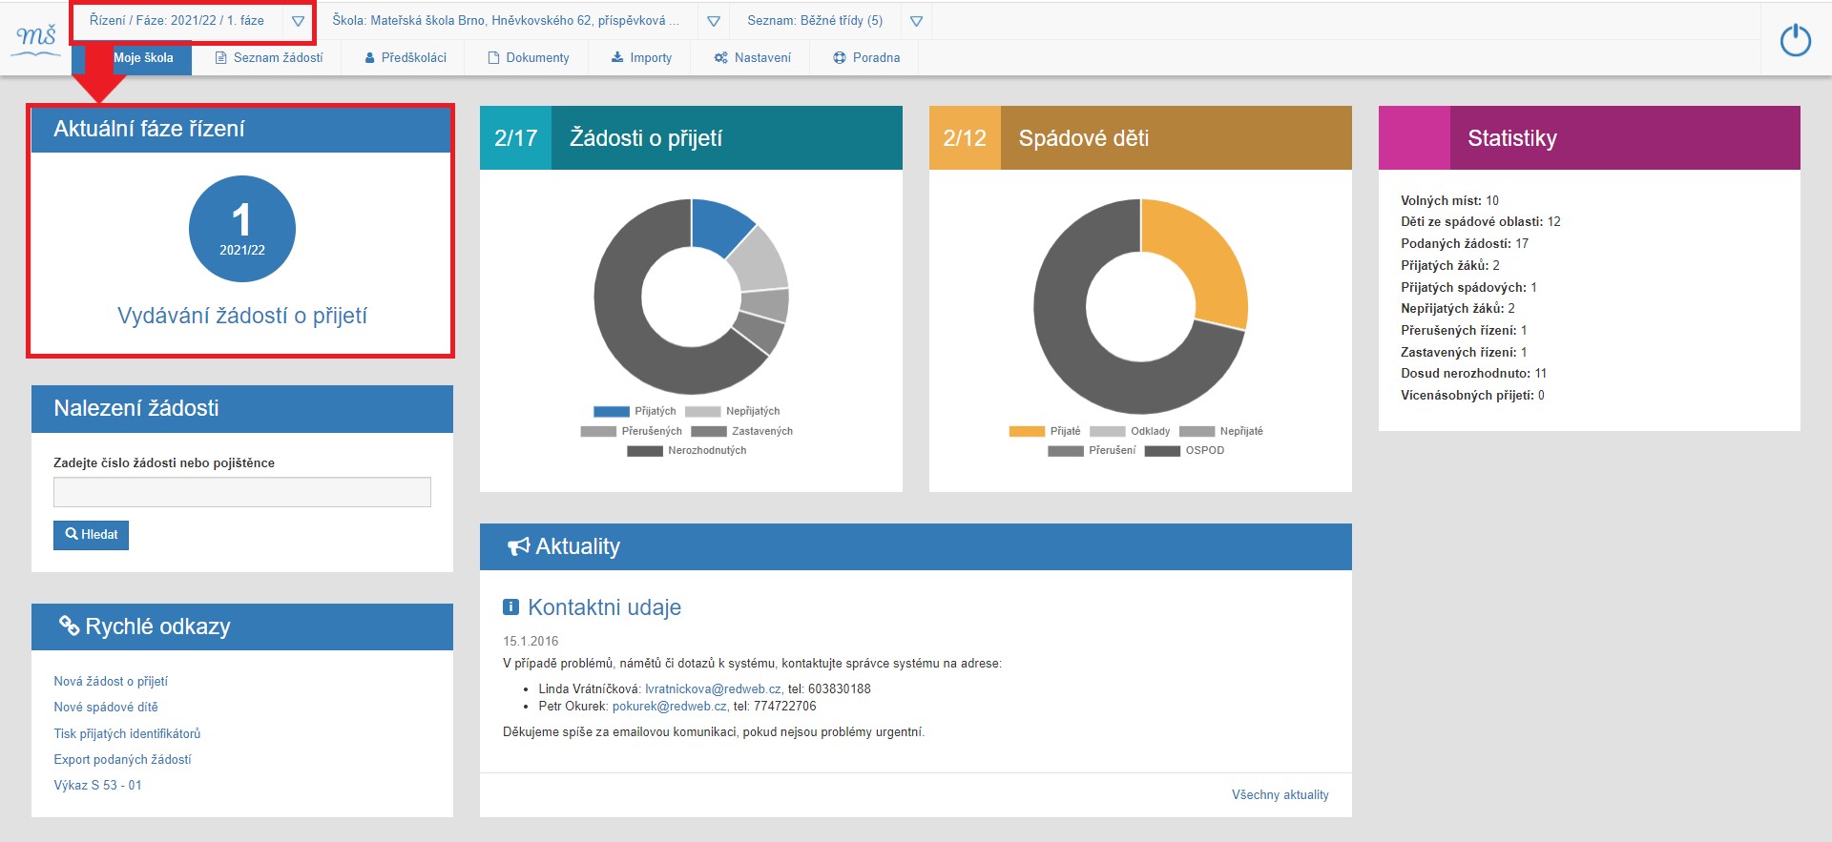Click the power logout icon

click(1795, 40)
